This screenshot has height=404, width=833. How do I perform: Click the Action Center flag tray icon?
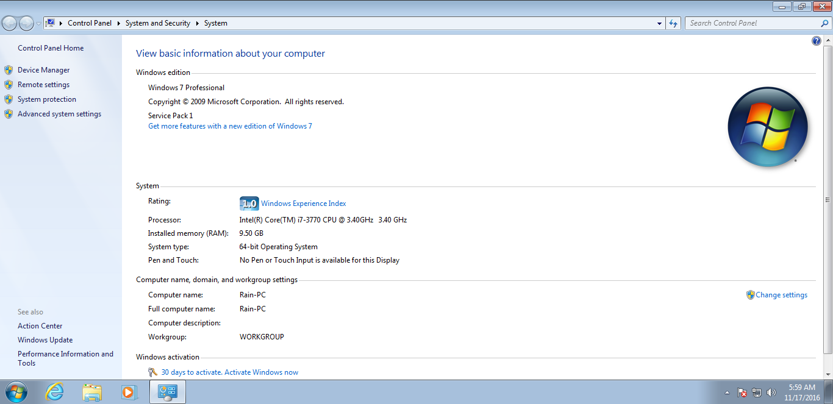click(x=742, y=392)
